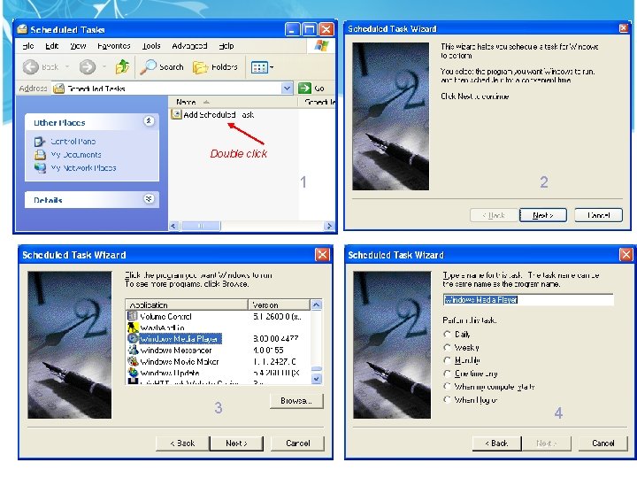
Task: Click Next in the program selection wizard
Action: click(x=236, y=443)
